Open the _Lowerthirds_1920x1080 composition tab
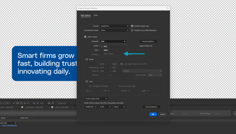This screenshot has height=134, width=236. tap(34, 107)
